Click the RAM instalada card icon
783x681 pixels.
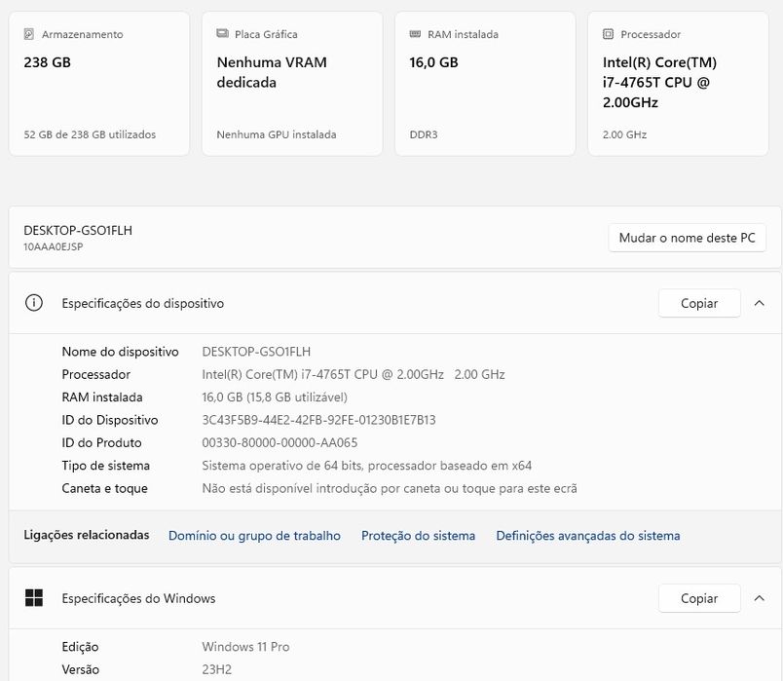point(416,34)
